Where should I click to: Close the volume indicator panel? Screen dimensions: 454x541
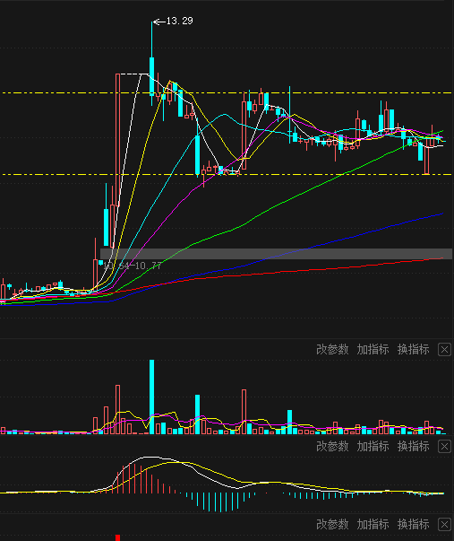[444, 350]
